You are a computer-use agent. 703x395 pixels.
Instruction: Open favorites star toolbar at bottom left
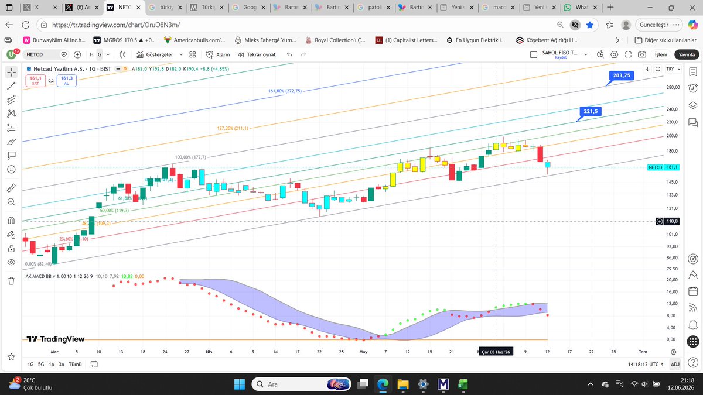coord(11,356)
